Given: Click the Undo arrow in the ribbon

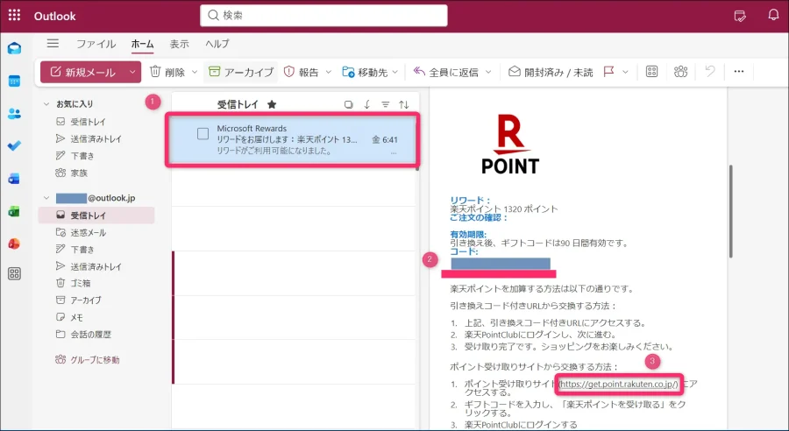Looking at the screenshot, I should (710, 72).
